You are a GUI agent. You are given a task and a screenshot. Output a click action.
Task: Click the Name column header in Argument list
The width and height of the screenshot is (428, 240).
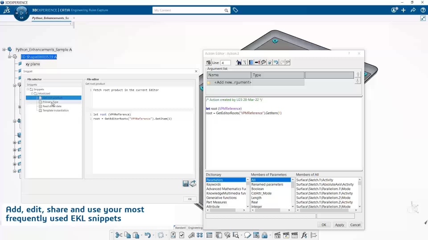229,75
